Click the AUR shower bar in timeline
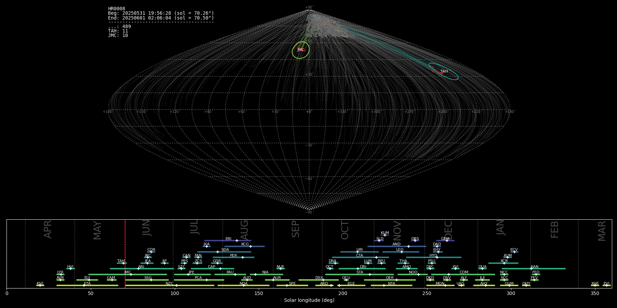Image resolution: width=617 pixels, height=308 pixels. click(277, 280)
